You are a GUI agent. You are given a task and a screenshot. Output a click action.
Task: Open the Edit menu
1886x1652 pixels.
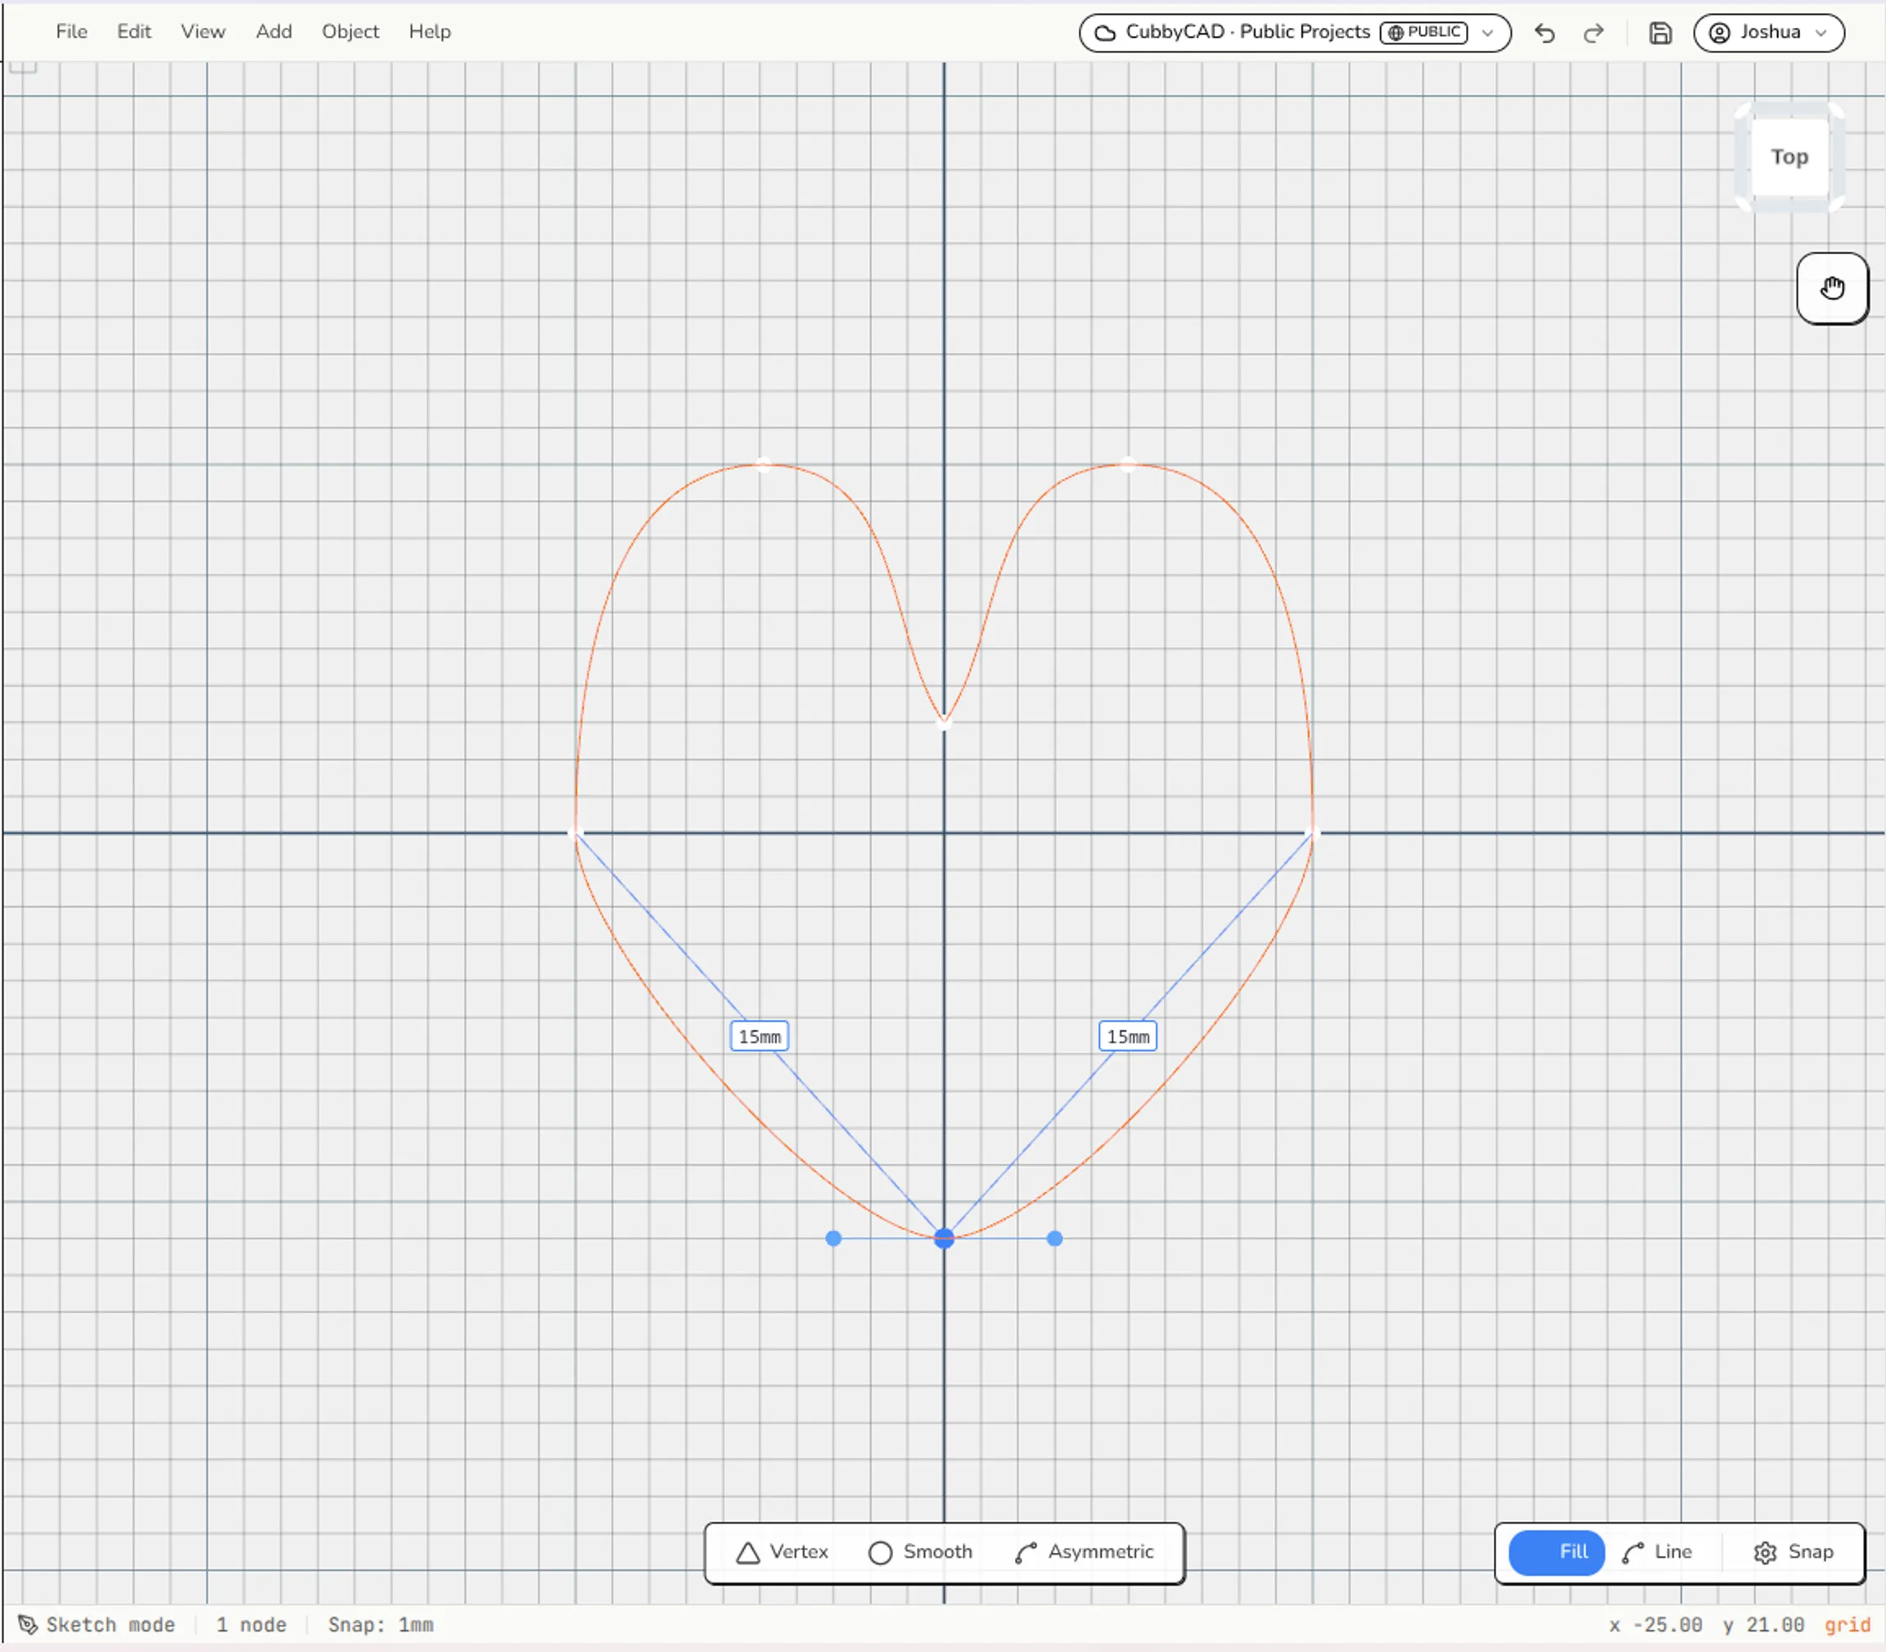(133, 31)
